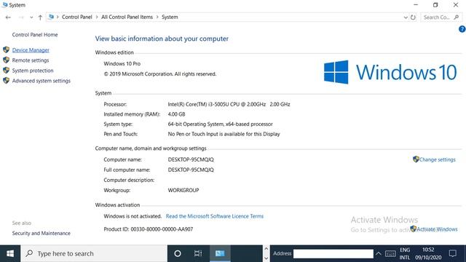Viewport: 466px width, 262px height.
Task: Expand chevron after Control Panel breadcrumb
Action: pos(97,17)
